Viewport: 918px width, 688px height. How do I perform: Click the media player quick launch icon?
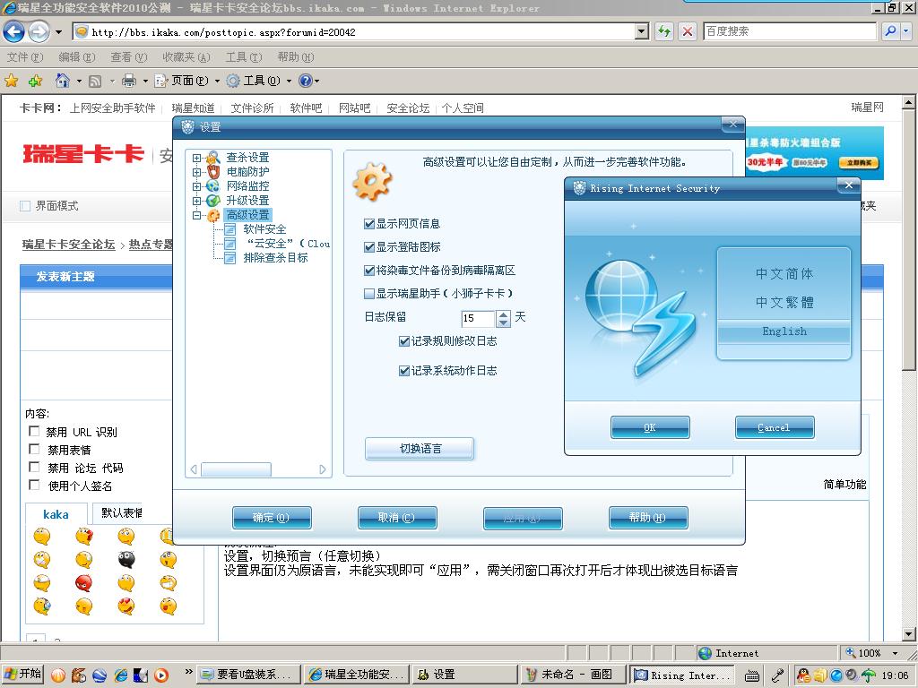coord(161,675)
